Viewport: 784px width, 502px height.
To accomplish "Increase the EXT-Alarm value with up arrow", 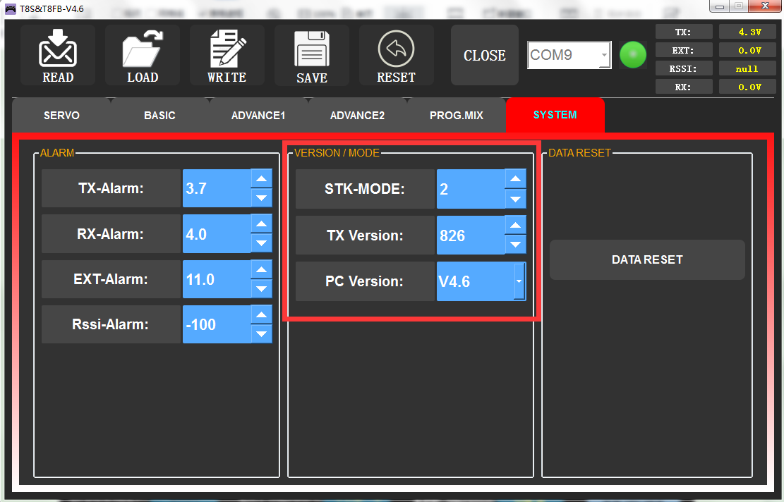I will (262, 270).
